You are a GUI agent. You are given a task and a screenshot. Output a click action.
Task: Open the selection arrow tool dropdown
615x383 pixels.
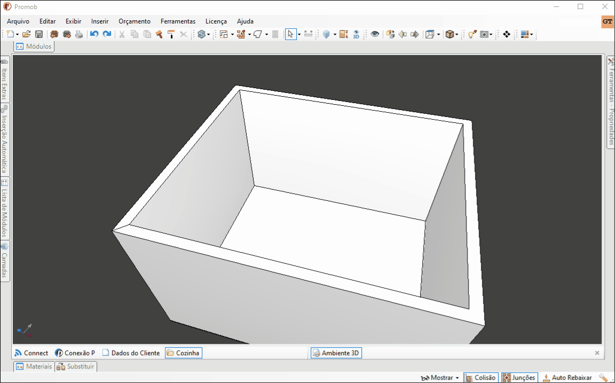click(299, 35)
